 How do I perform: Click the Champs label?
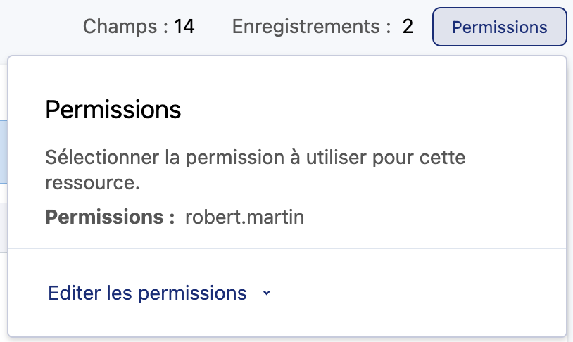point(121,27)
